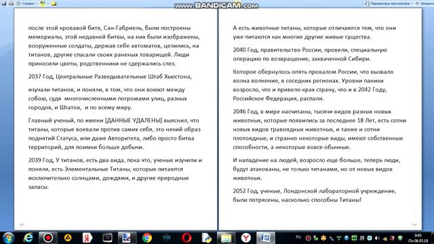Click the words "были потрясены, насколько способны Титаны!"

(x=297, y=200)
